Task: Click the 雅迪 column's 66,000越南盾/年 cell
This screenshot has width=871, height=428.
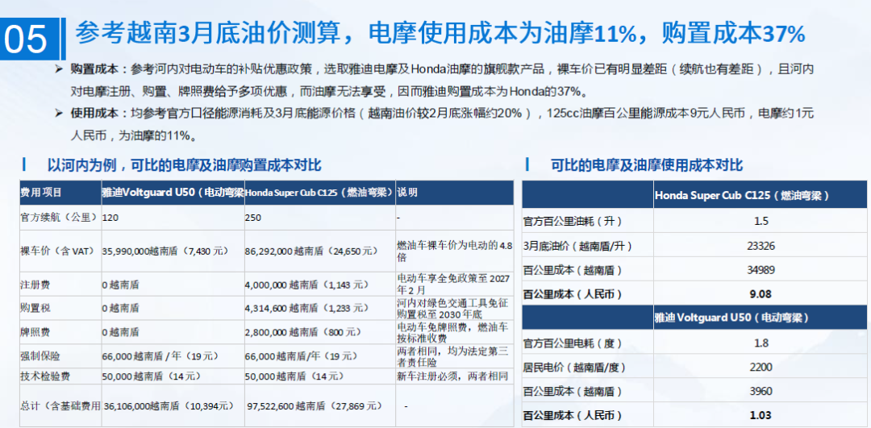Action: point(161,355)
